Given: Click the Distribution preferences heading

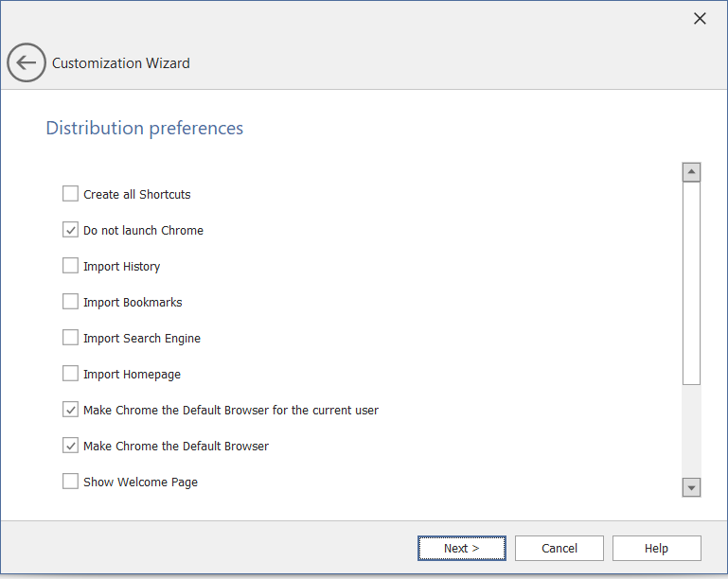Looking at the screenshot, I should pos(145,128).
